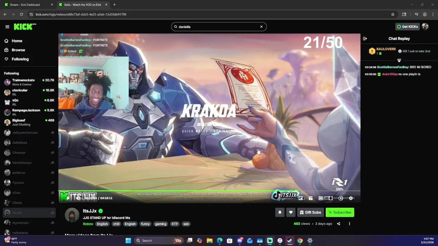Open offline AdinRoss channel

click(x=29, y=142)
